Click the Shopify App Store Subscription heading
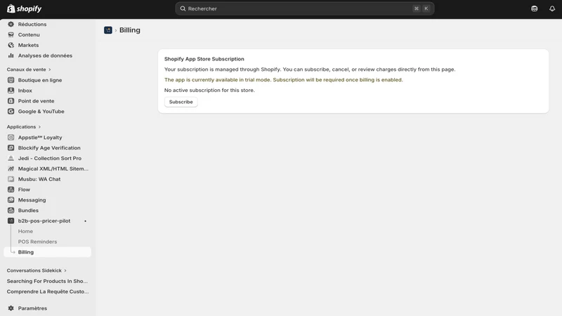 point(204,59)
